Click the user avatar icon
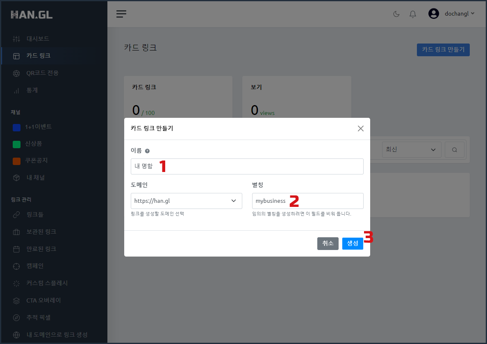Image resolution: width=487 pixels, height=344 pixels. point(434,14)
